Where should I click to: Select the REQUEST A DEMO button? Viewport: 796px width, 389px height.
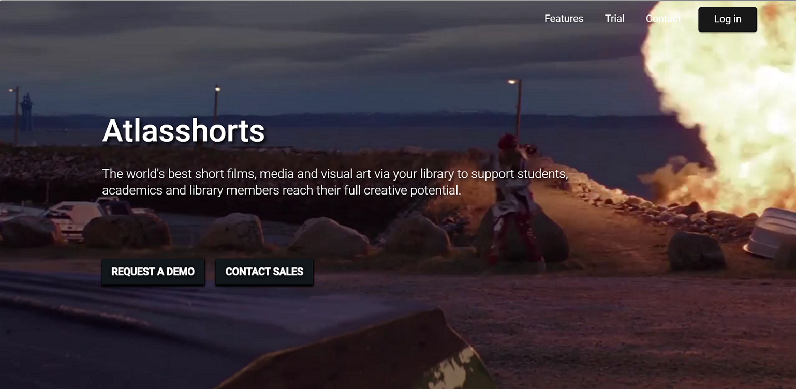coord(153,272)
